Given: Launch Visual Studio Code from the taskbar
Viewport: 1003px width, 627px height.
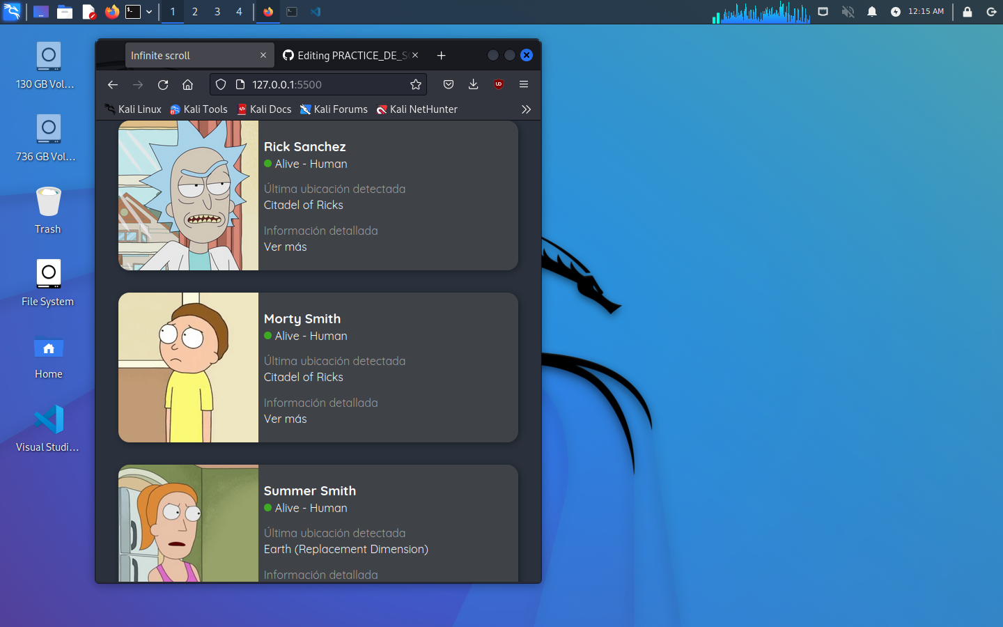Looking at the screenshot, I should [x=316, y=11].
